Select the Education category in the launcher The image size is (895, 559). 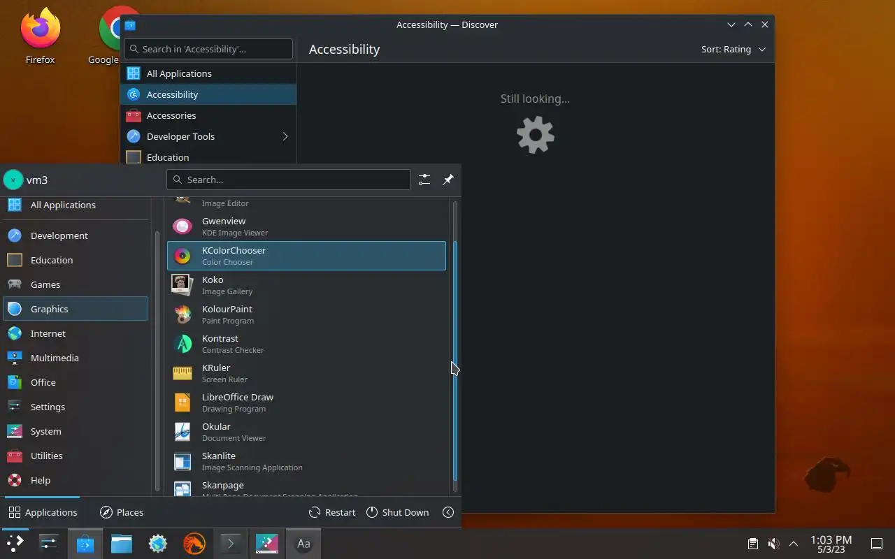(76, 260)
